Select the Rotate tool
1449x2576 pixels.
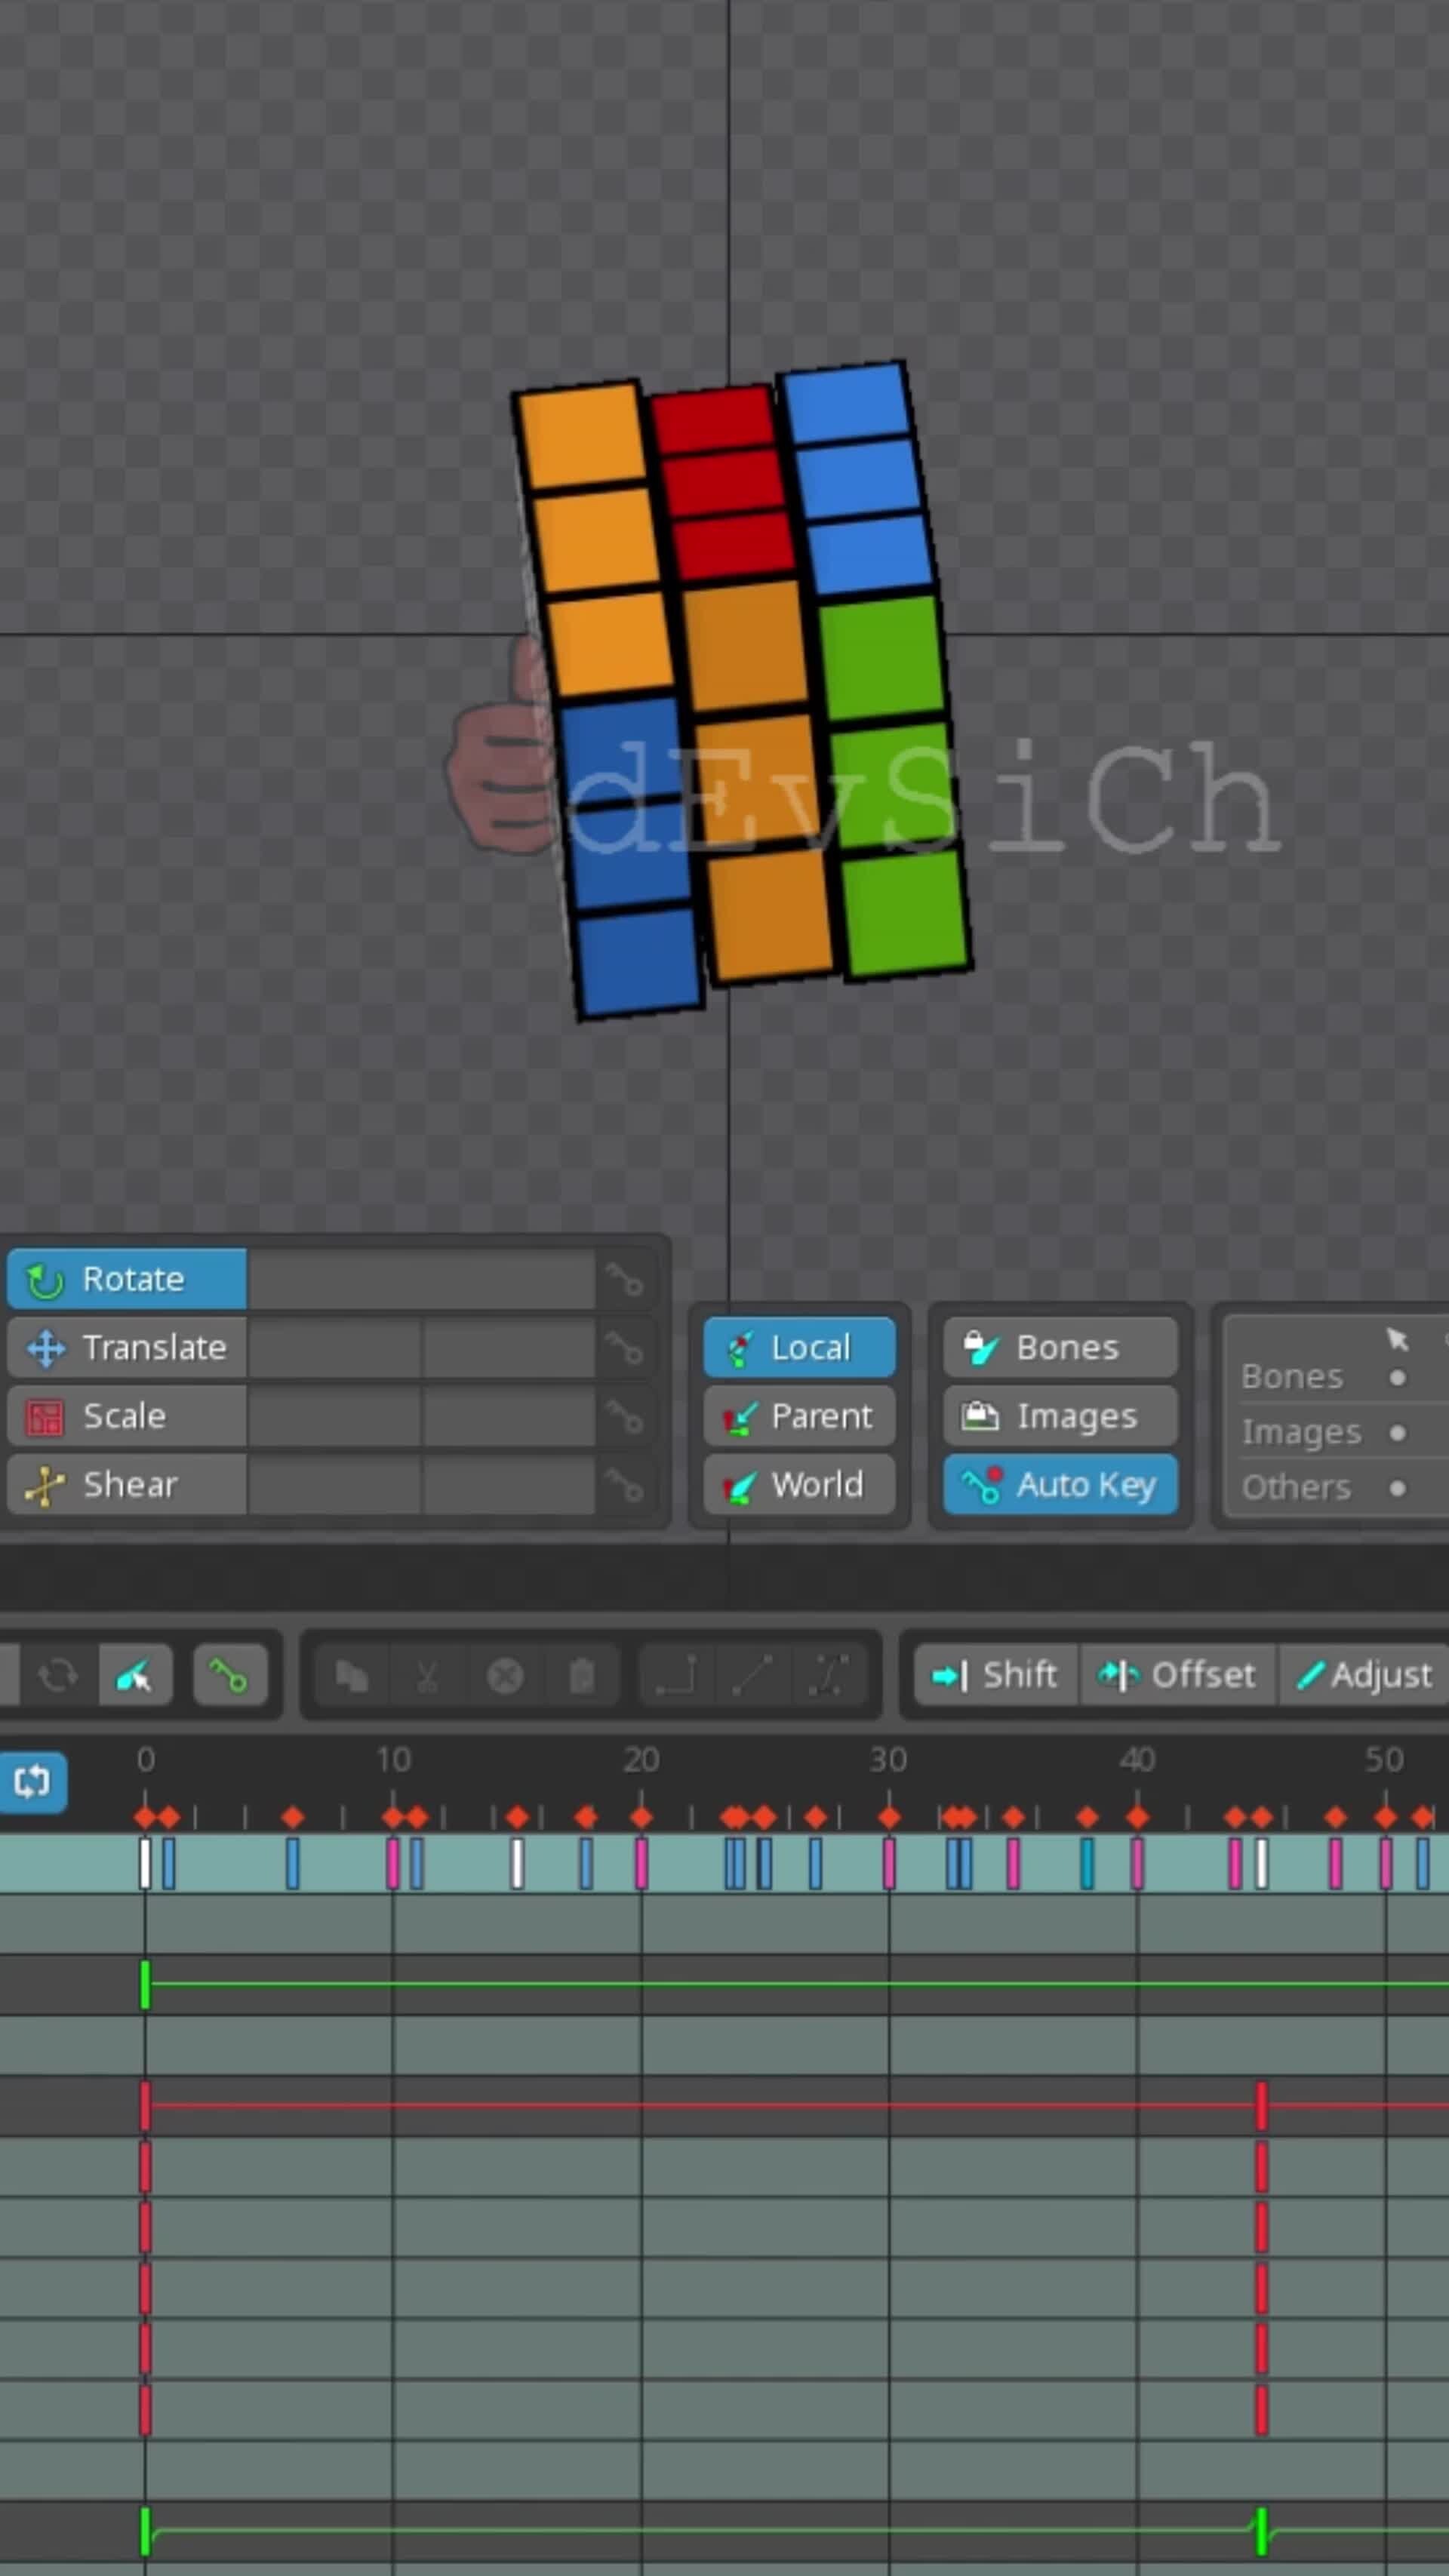click(x=125, y=1279)
